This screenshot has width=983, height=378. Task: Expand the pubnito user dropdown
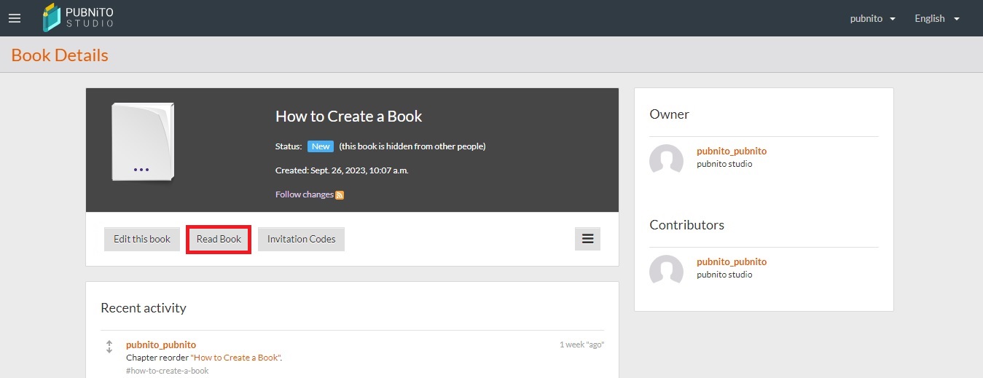872,18
